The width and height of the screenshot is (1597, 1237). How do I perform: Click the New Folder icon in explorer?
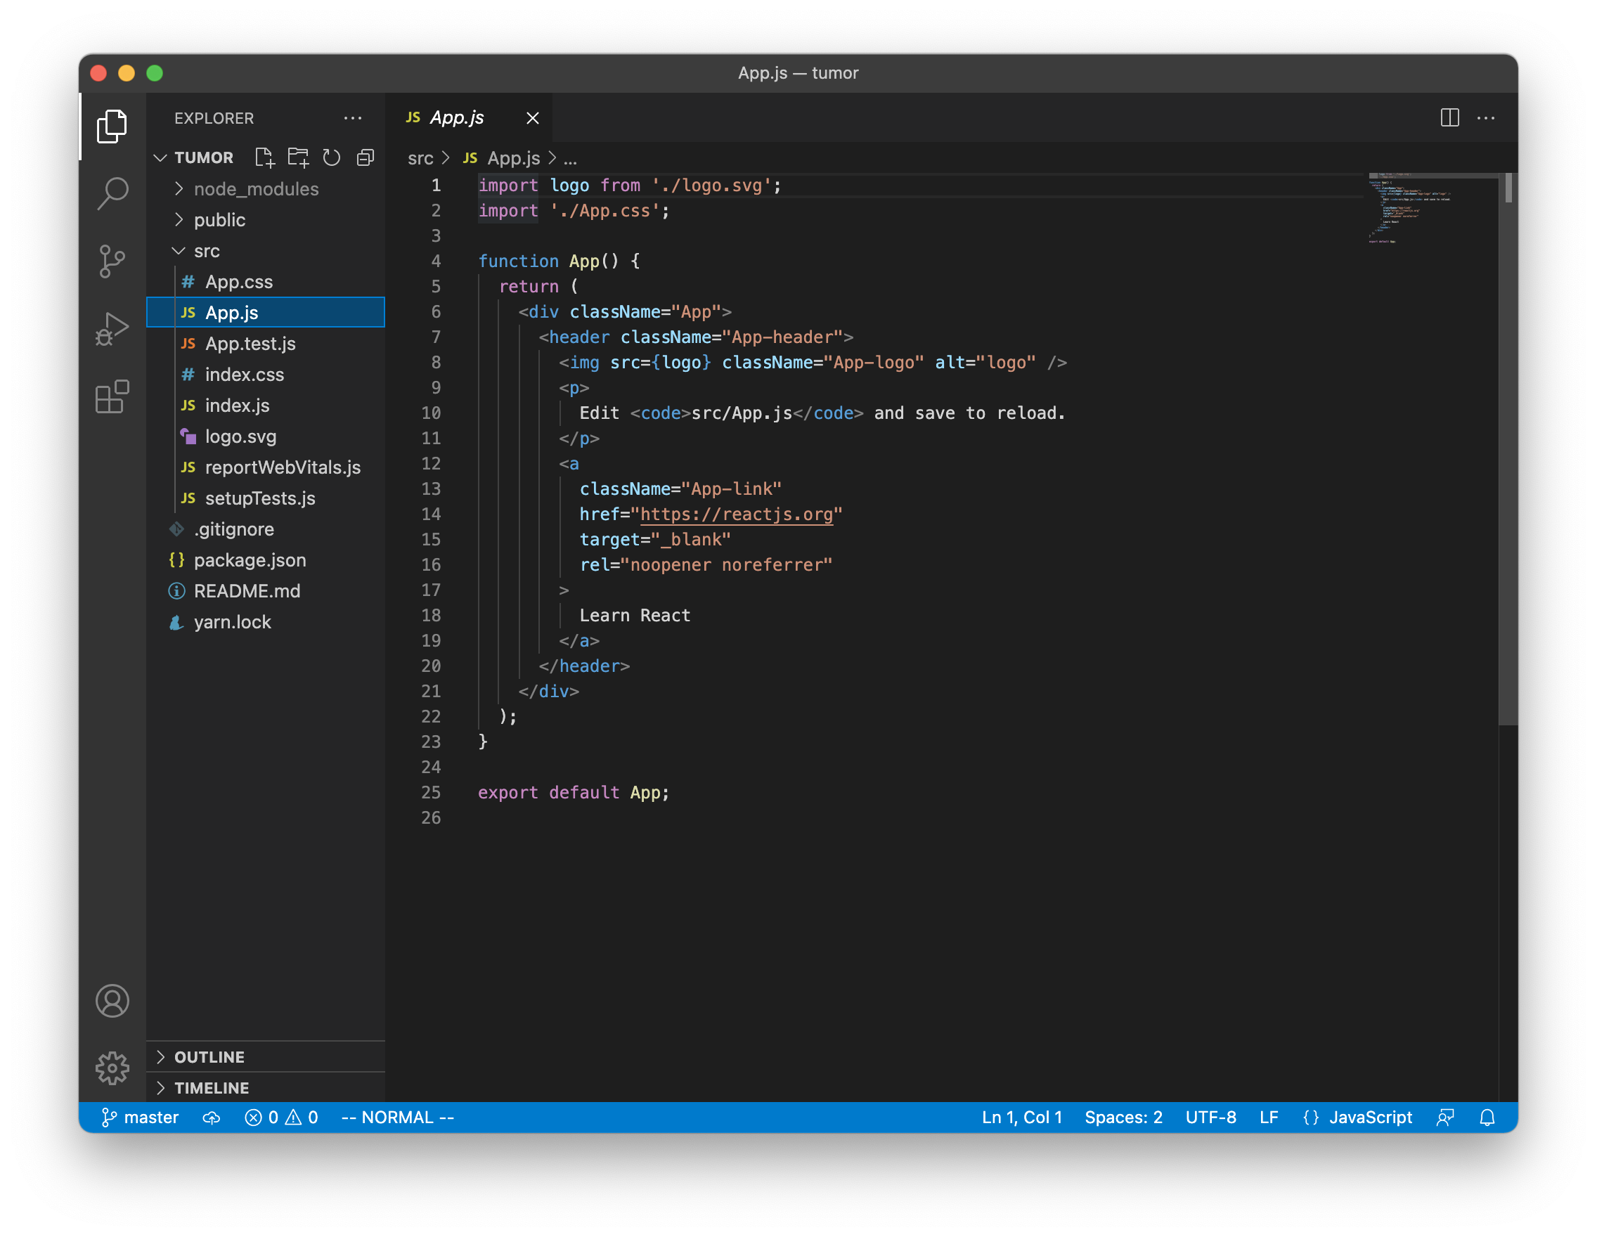point(297,158)
